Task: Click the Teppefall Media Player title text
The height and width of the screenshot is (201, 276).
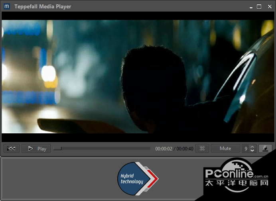Action: [43, 6]
